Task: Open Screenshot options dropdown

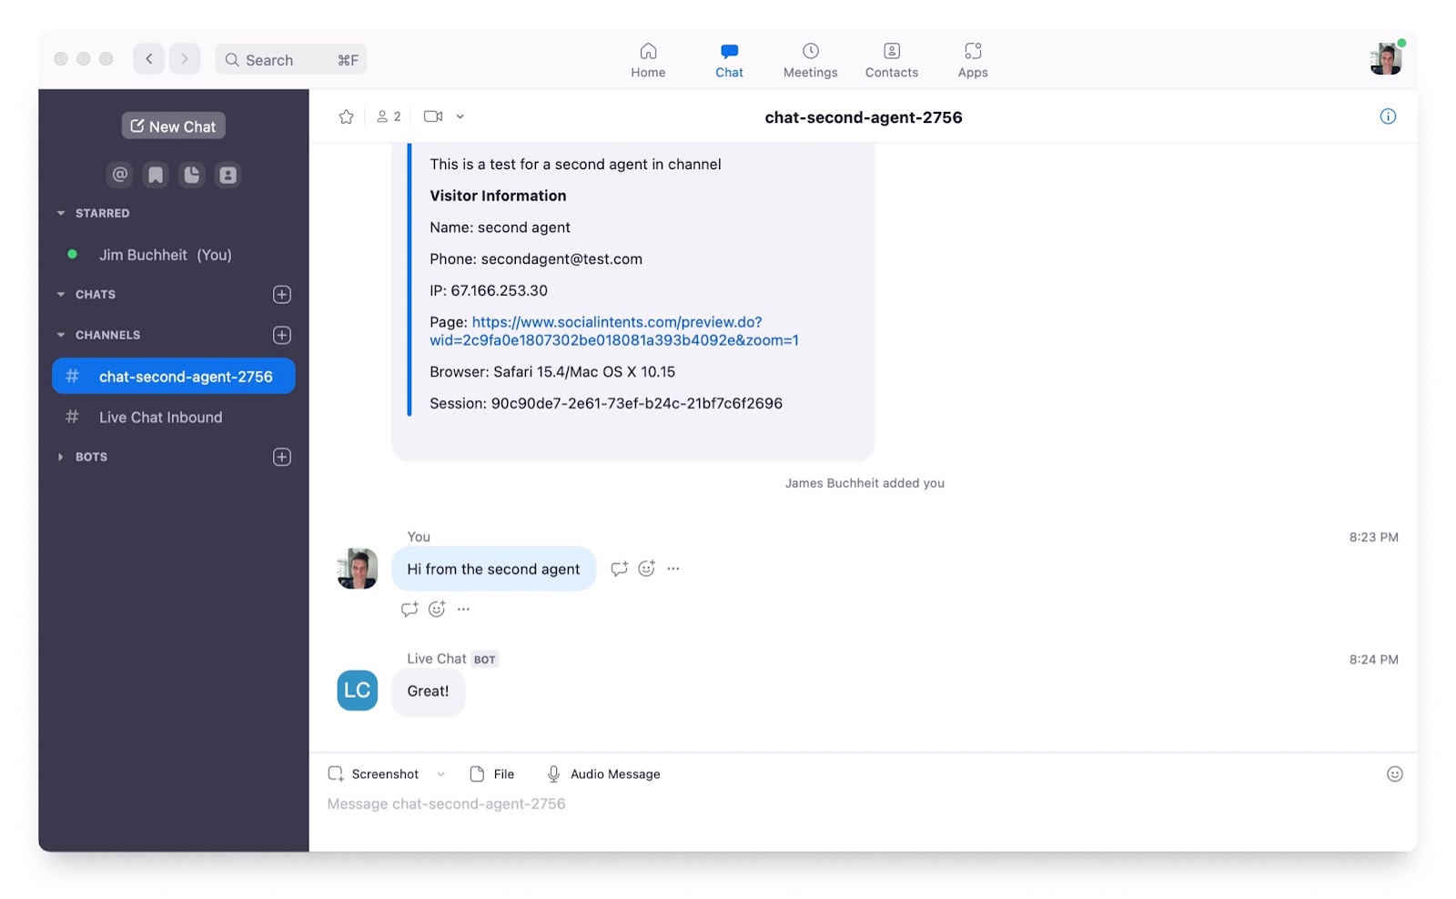Action: point(441,774)
